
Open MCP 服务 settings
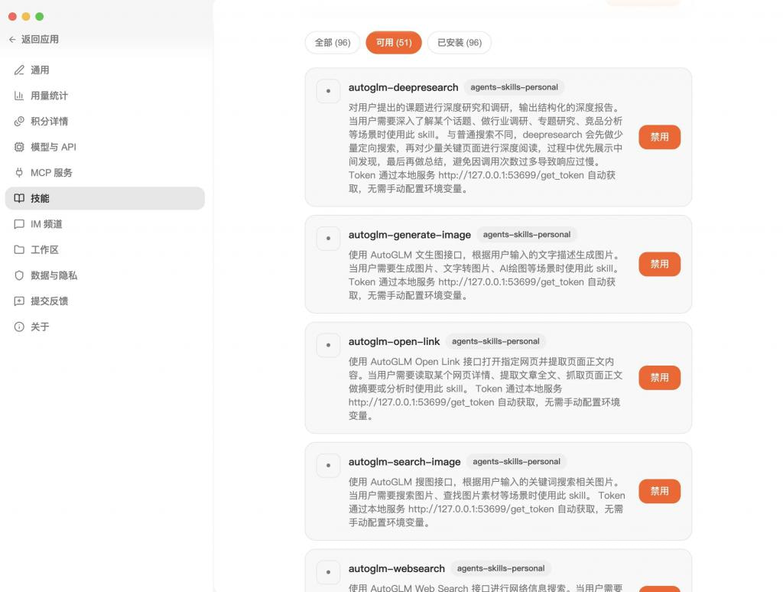105,173
